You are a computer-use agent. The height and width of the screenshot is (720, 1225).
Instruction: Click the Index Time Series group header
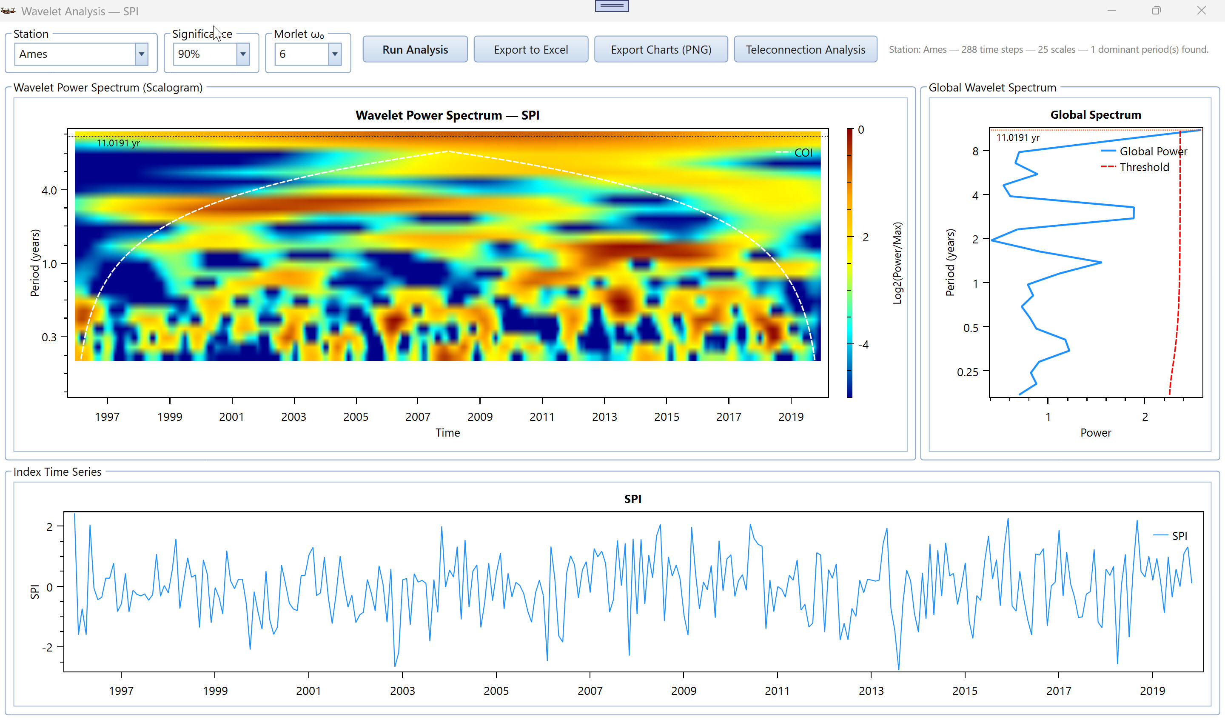tap(57, 472)
